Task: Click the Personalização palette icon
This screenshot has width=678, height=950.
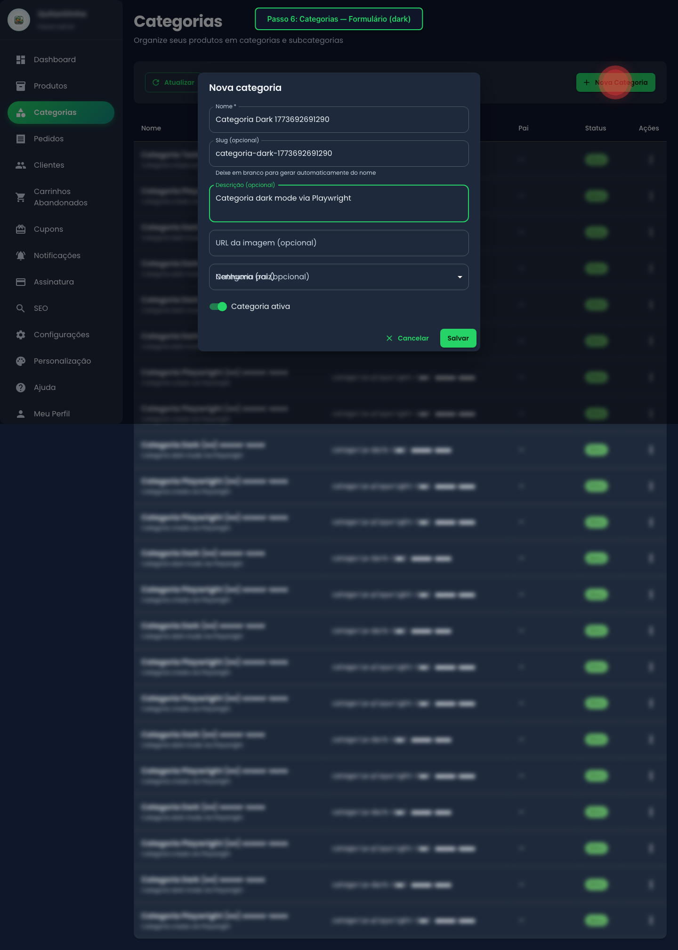Action: coord(21,361)
